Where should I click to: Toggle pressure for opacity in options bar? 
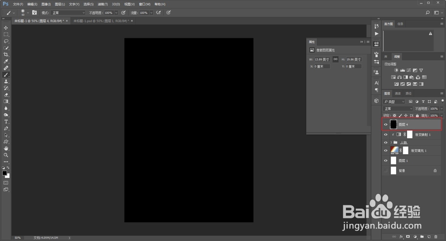click(x=123, y=12)
